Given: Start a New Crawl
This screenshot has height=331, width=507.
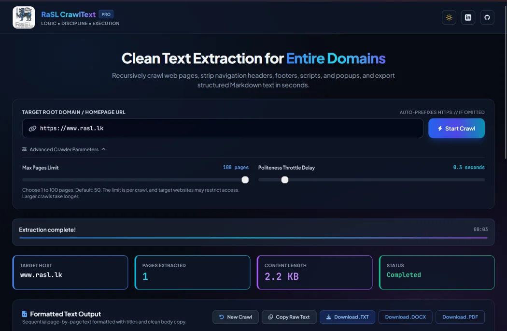Looking at the screenshot, I should 236,317.
